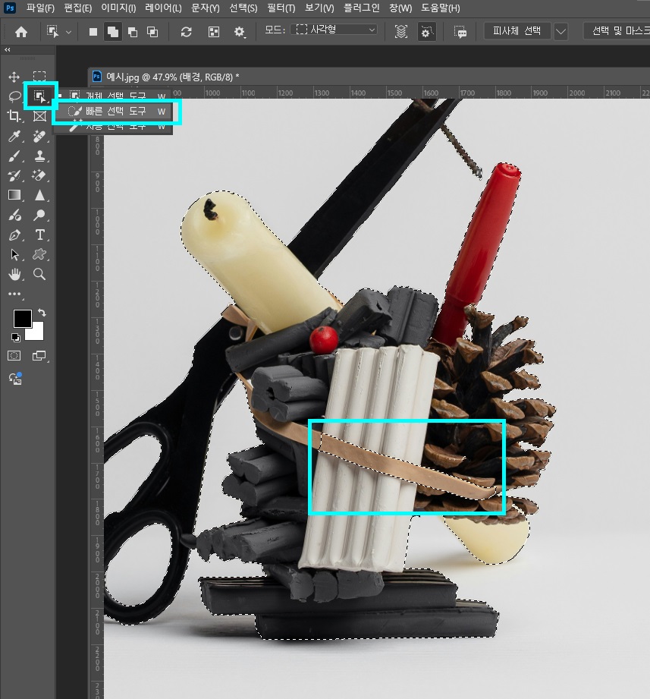
Task: Open the 파일(F) menu
Action: (40, 8)
